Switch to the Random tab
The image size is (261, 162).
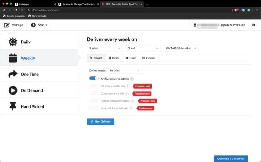coord(148,58)
